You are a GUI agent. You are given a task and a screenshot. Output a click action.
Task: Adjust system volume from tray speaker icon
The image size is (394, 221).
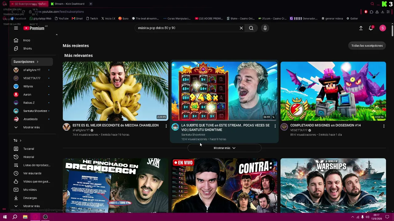(367, 217)
